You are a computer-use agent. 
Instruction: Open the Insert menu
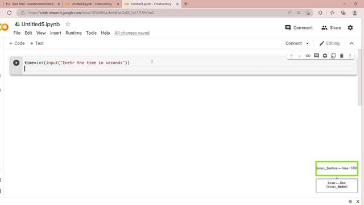click(x=56, y=33)
